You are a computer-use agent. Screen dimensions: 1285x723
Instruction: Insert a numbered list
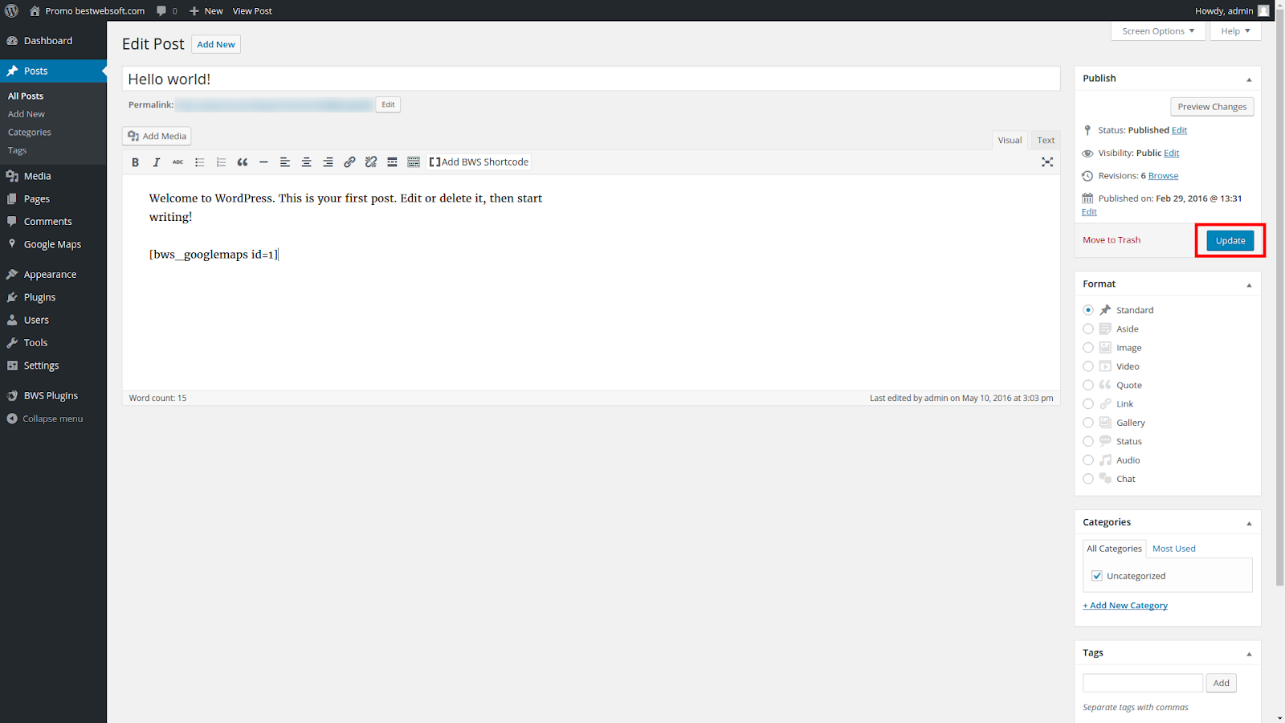[221, 162]
